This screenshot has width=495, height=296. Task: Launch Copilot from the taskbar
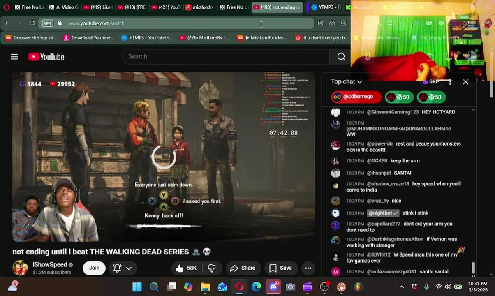pos(188,287)
